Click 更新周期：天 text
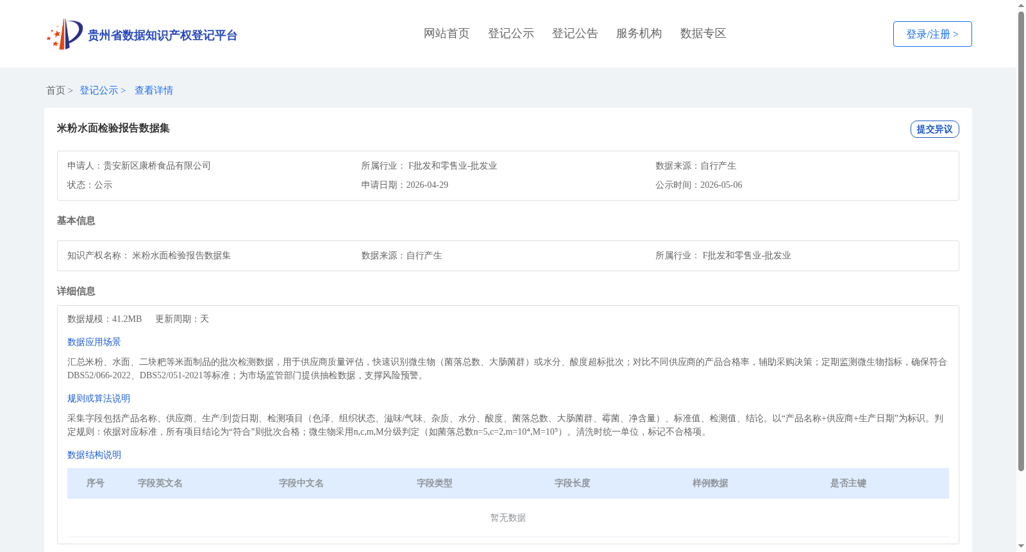 click(x=182, y=319)
